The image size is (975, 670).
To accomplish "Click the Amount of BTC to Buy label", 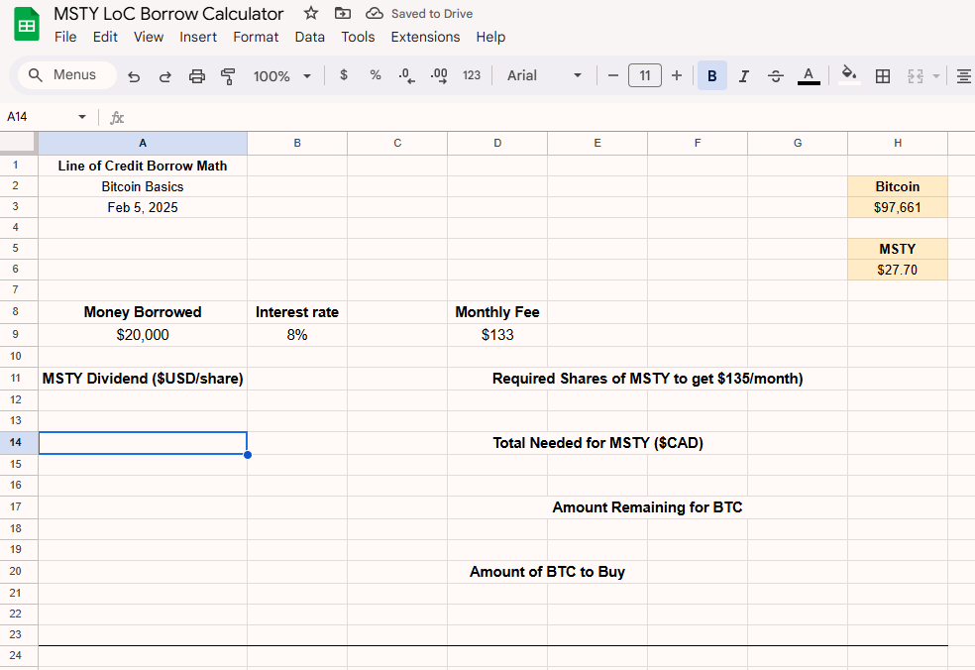I will tap(547, 572).
